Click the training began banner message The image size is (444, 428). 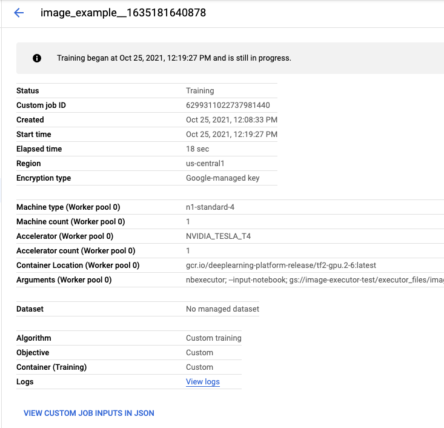click(174, 58)
